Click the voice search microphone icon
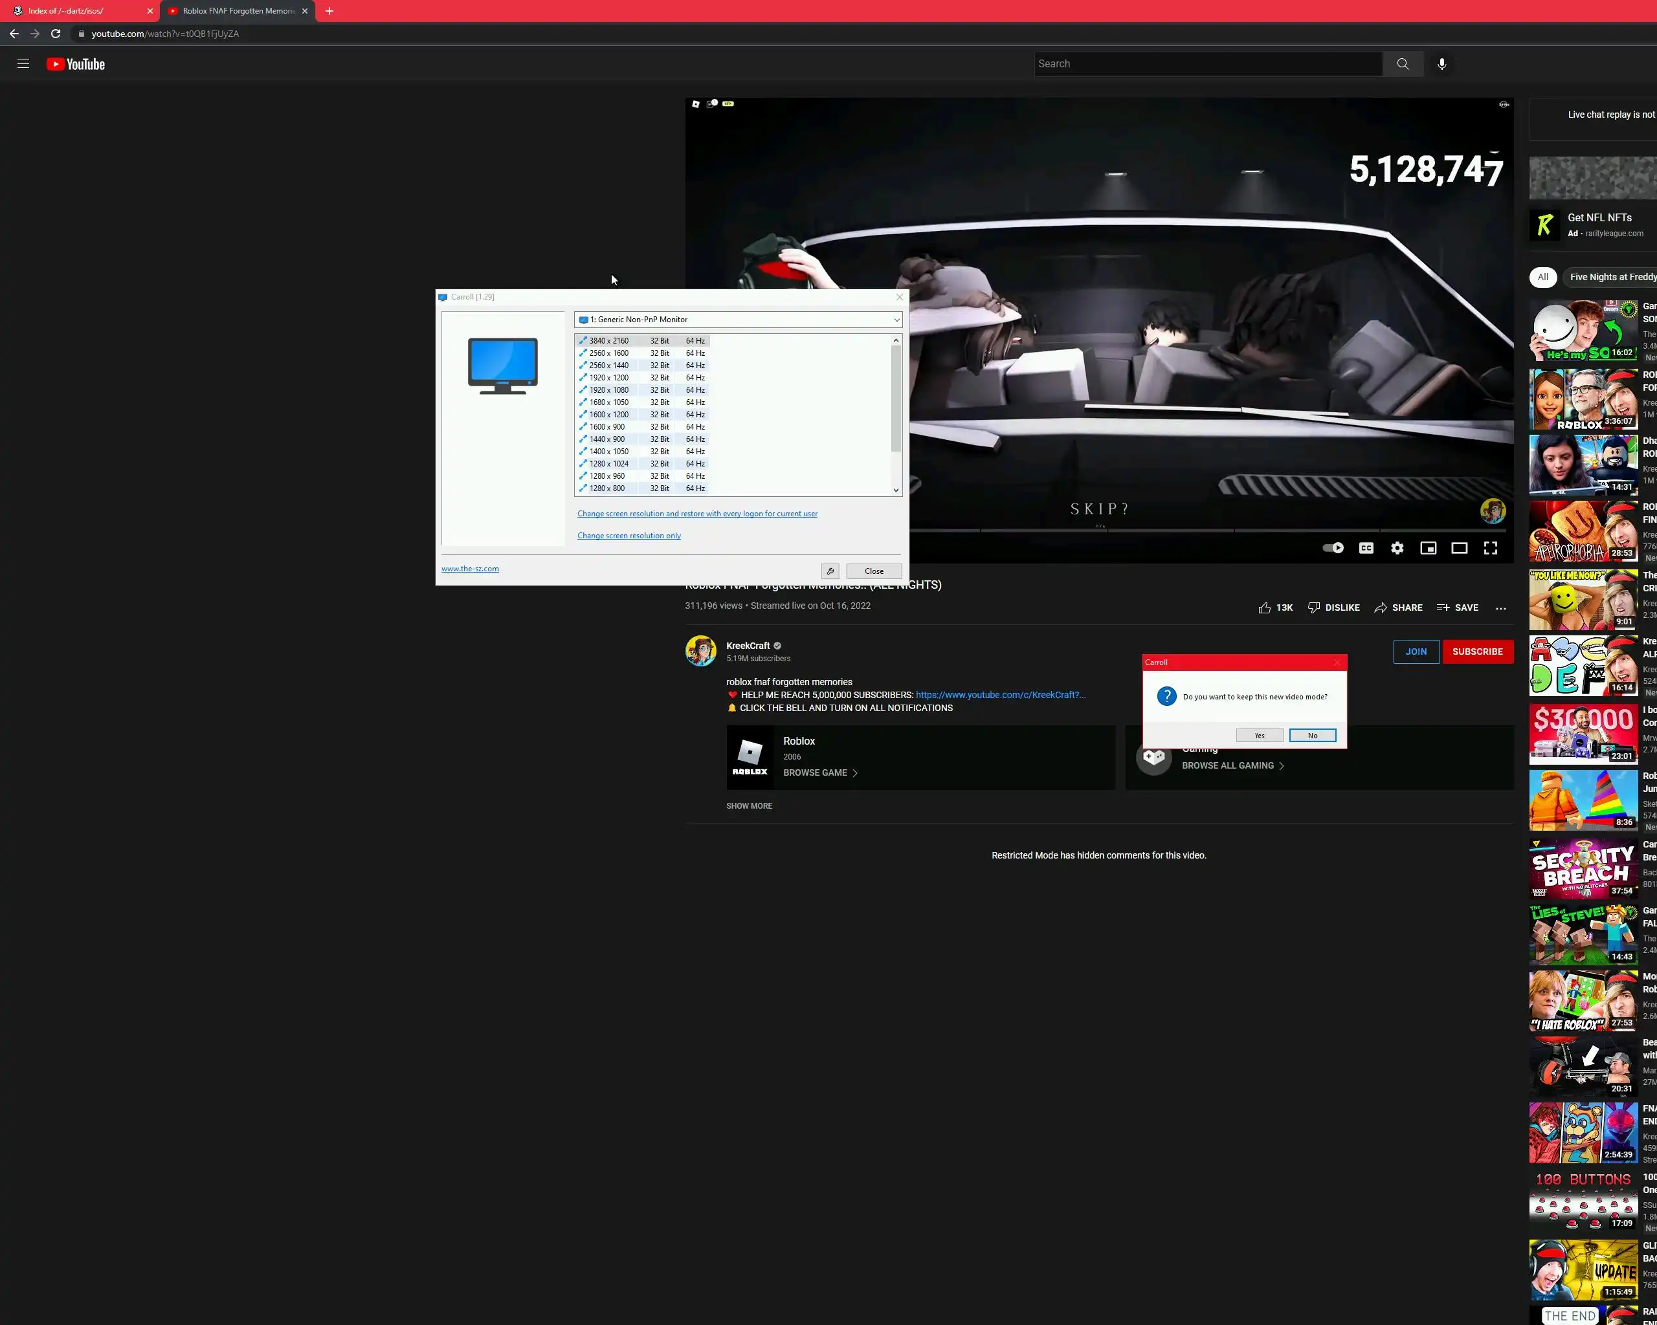This screenshot has height=1325, width=1657. pos(1442,65)
